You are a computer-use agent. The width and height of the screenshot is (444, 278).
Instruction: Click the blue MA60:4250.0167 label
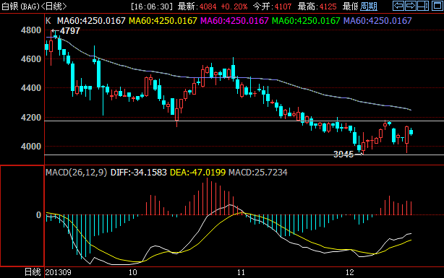(x=377, y=21)
